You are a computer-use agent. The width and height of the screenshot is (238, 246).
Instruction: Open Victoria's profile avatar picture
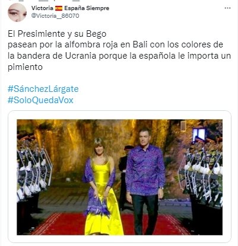(17, 12)
